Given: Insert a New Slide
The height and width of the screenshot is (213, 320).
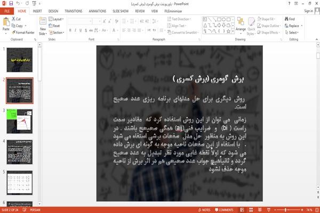Looking at the screenshot, I should [43, 26].
